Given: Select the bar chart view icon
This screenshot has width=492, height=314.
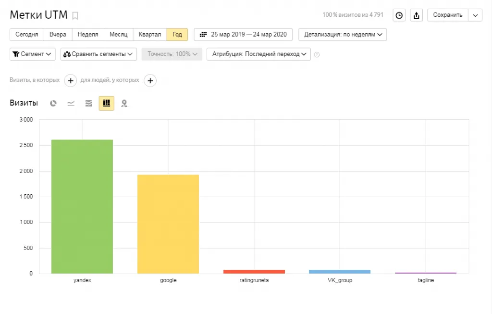Looking at the screenshot, I should tap(106, 103).
